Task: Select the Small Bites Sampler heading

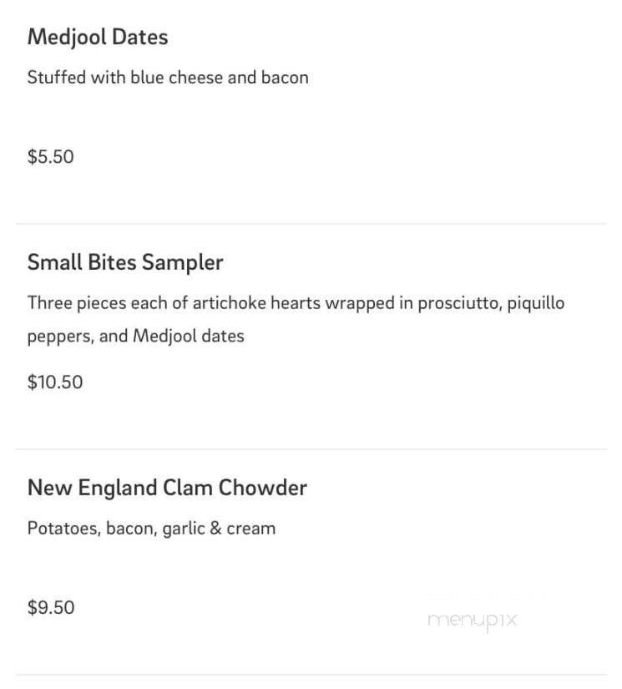Action: (x=125, y=263)
